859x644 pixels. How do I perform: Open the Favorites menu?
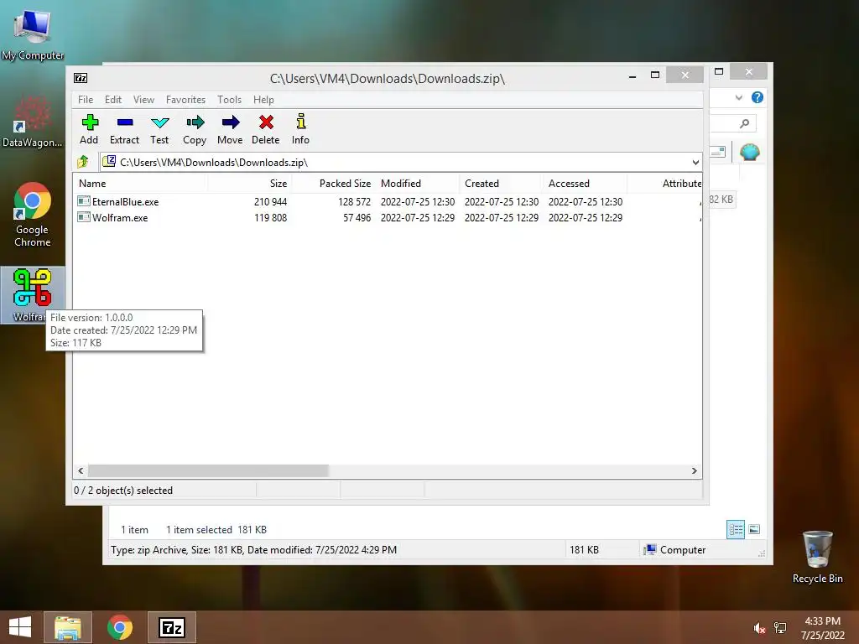coord(185,100)
